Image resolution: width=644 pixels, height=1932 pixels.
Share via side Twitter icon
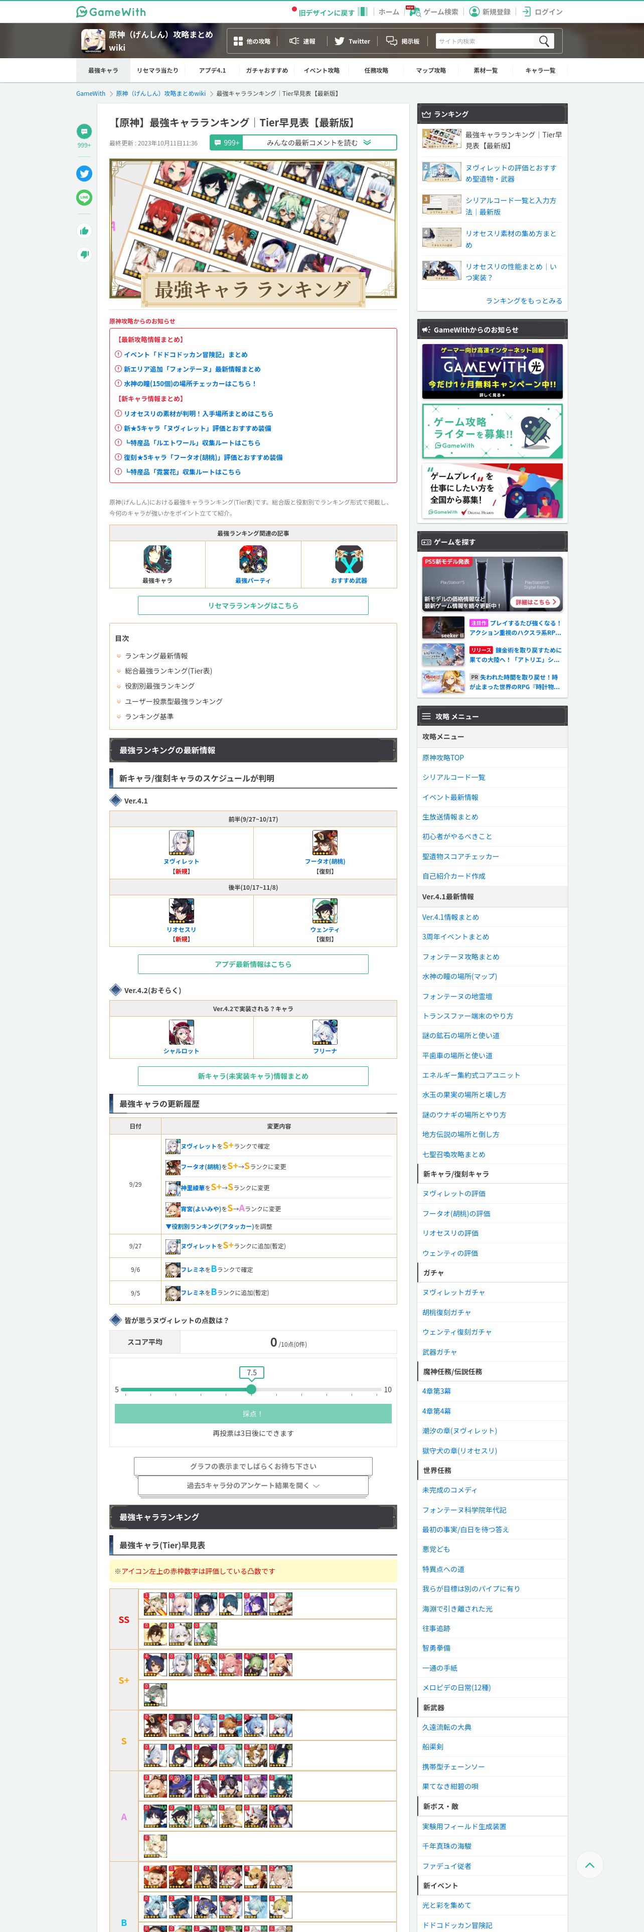(84, 173)
